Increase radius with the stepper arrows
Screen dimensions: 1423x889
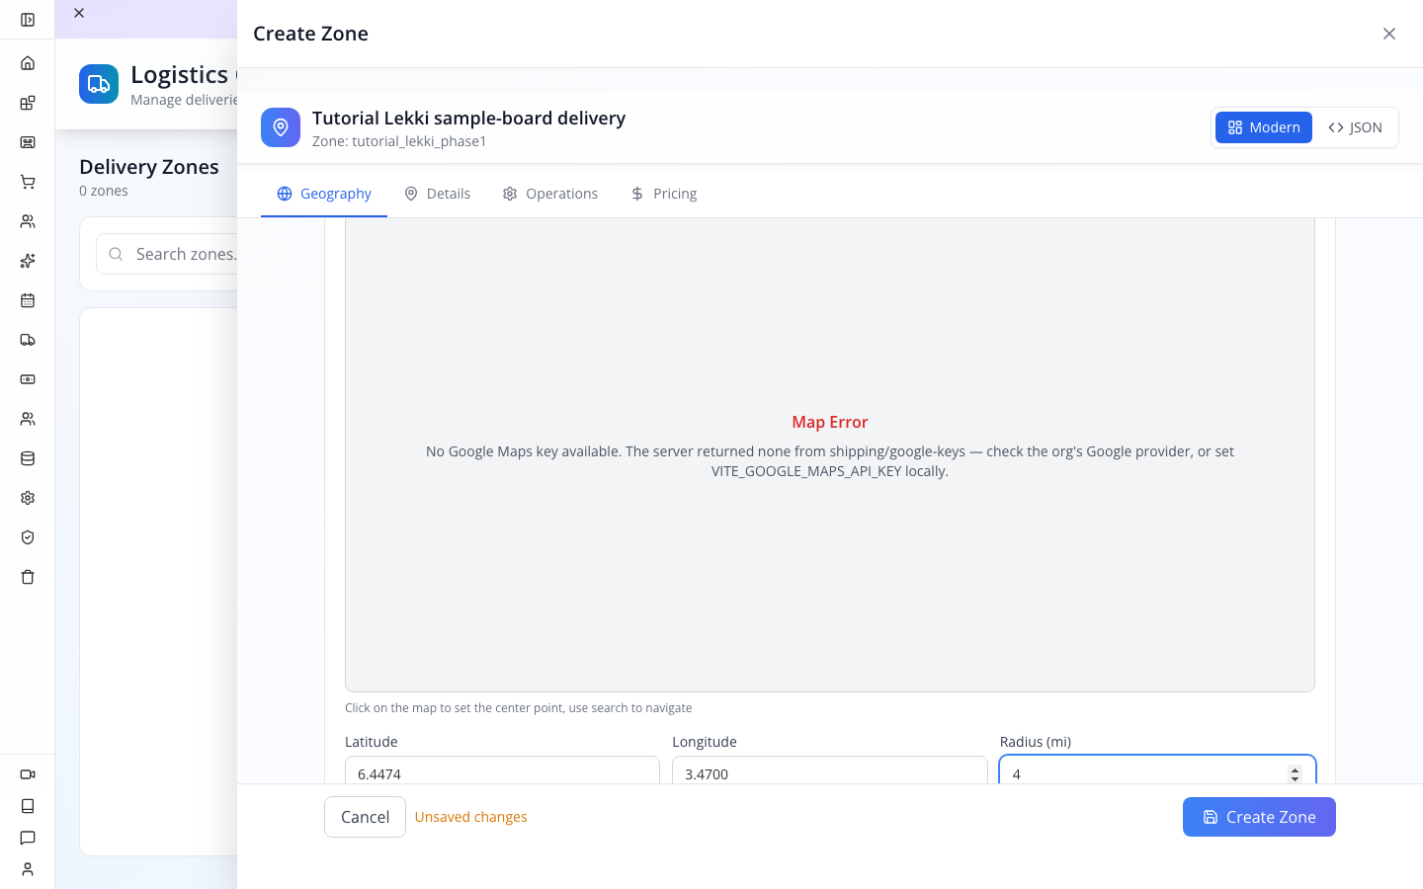click(1295, 770)
